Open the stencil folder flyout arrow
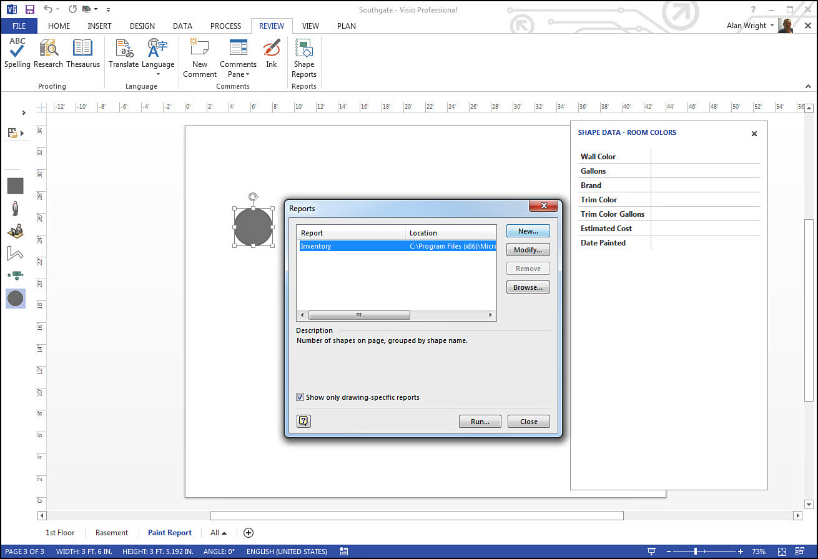Screen dimensions: 818x559 coord(22,133)
